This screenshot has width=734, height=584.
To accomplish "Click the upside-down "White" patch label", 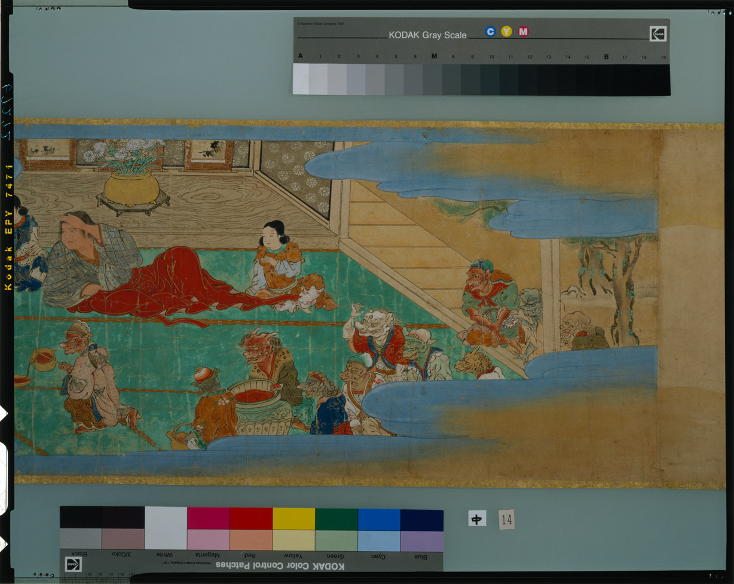I will (x=166, y=555).
